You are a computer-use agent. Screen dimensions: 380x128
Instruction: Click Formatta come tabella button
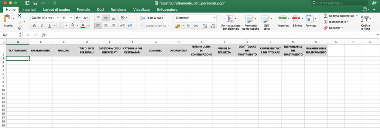[250, 23]
